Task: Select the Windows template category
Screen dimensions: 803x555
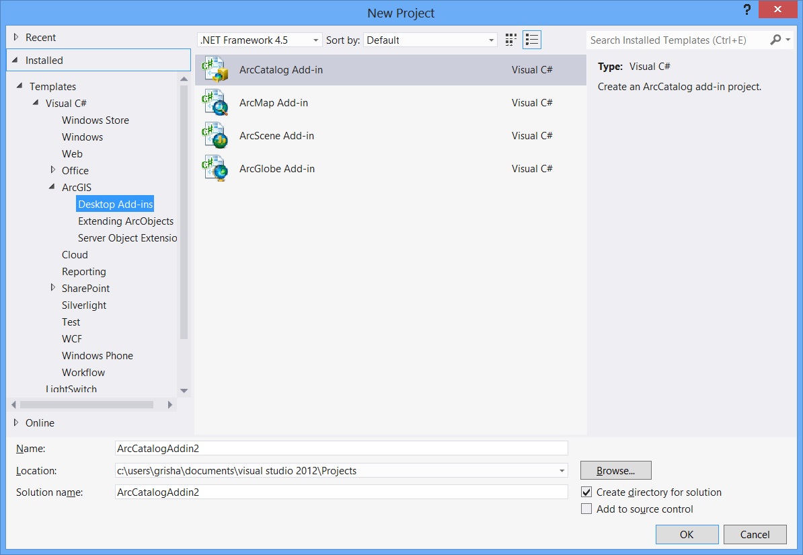Action: tap(83, 137)
